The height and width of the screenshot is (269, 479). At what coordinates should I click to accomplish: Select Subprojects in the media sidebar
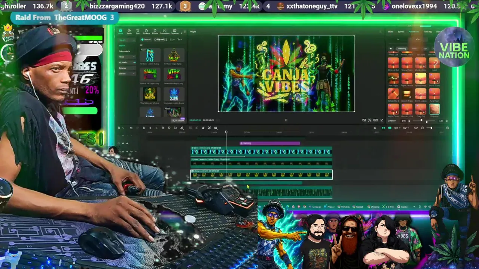click(x=125, y=51)
